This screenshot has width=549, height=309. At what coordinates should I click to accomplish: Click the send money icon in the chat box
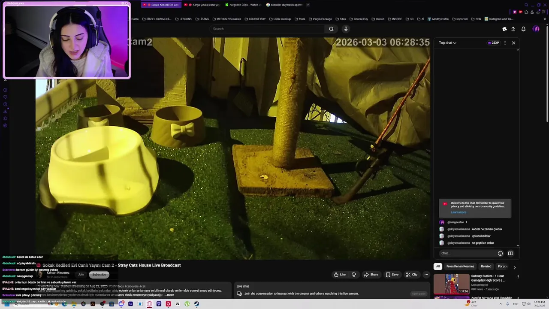tap(510, 253)
